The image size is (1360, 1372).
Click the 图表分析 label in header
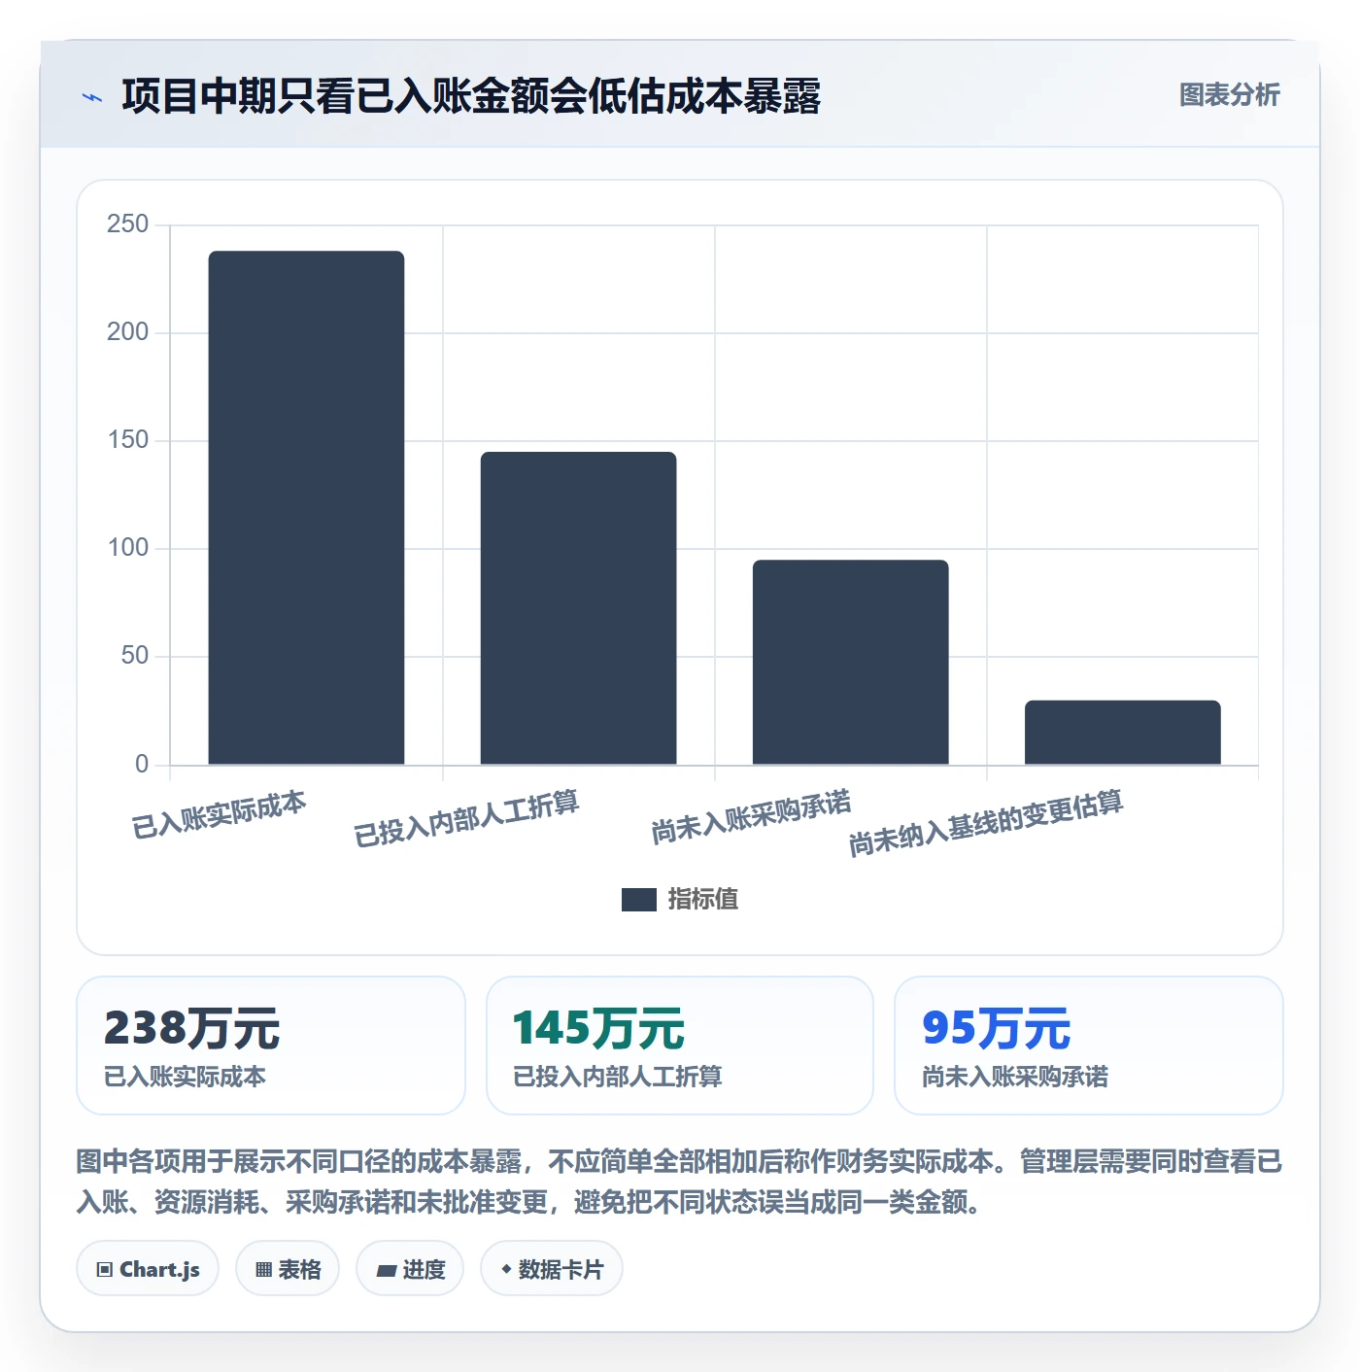pos(1230,95)
